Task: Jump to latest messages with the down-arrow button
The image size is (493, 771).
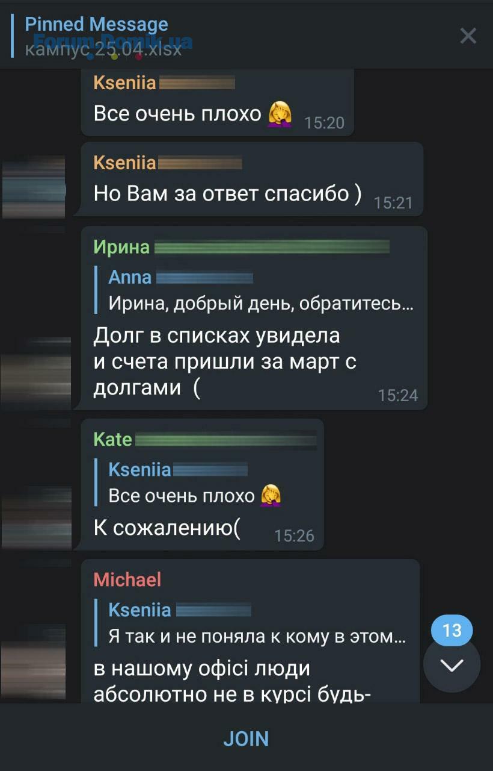Action: tap(452, 665)
